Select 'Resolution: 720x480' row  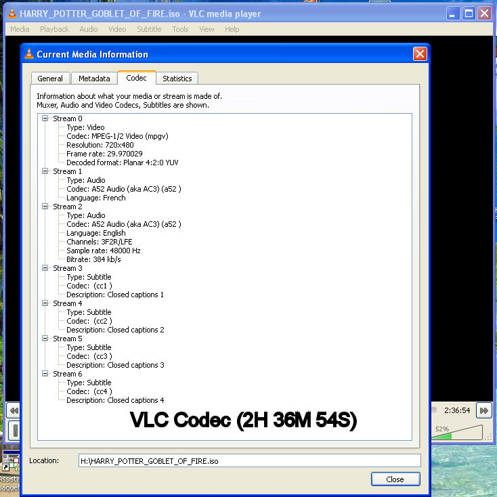point(100,145)
